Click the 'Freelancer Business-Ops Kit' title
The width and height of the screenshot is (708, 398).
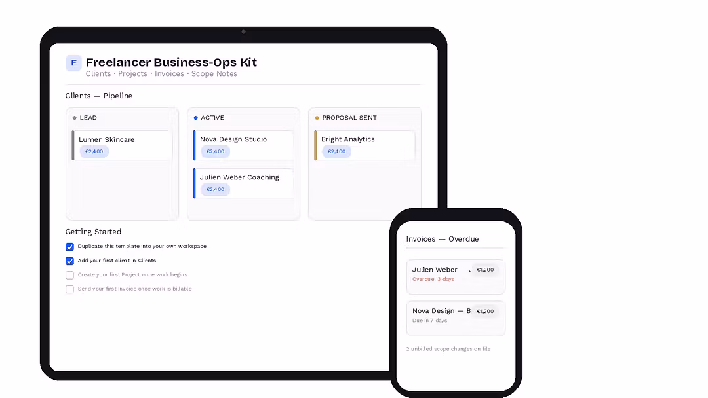171,62
